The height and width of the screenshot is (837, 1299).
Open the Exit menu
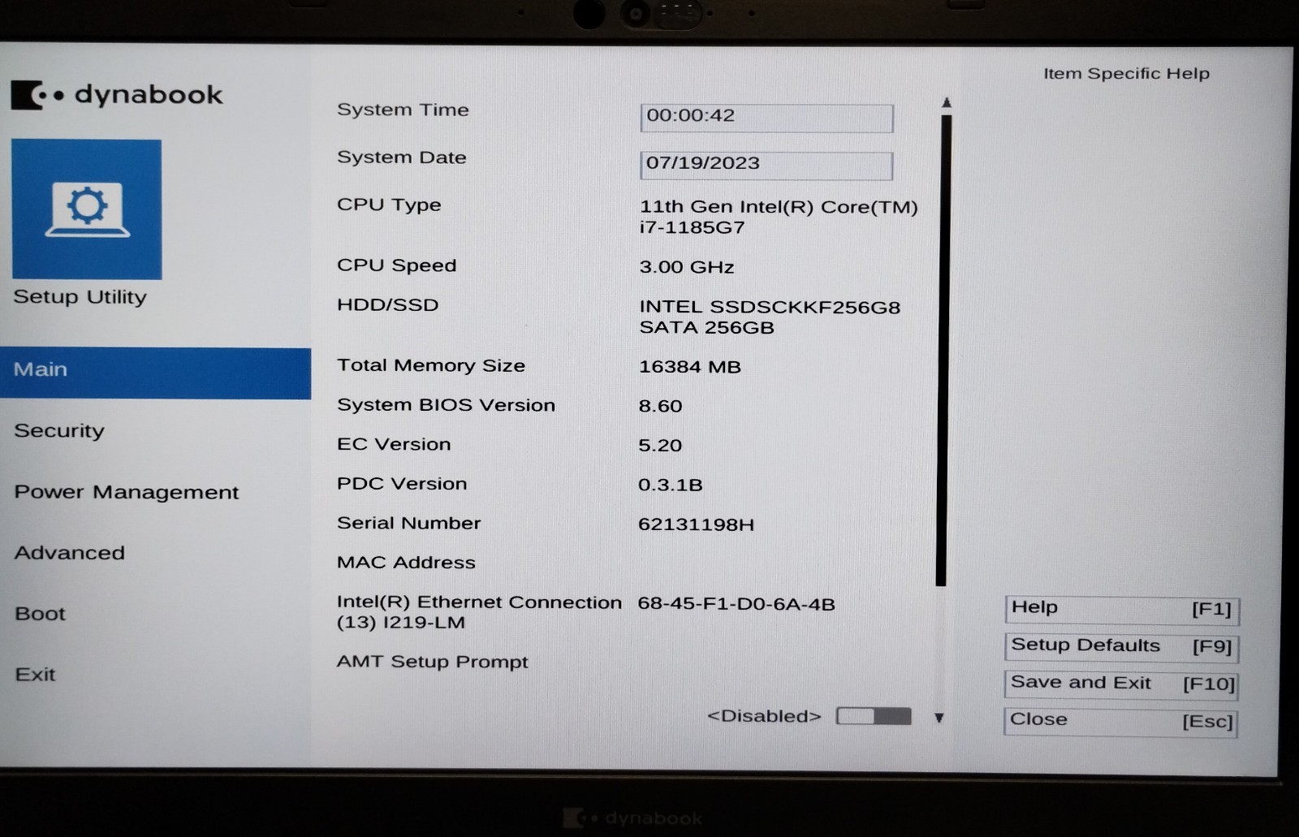point(35,675)
